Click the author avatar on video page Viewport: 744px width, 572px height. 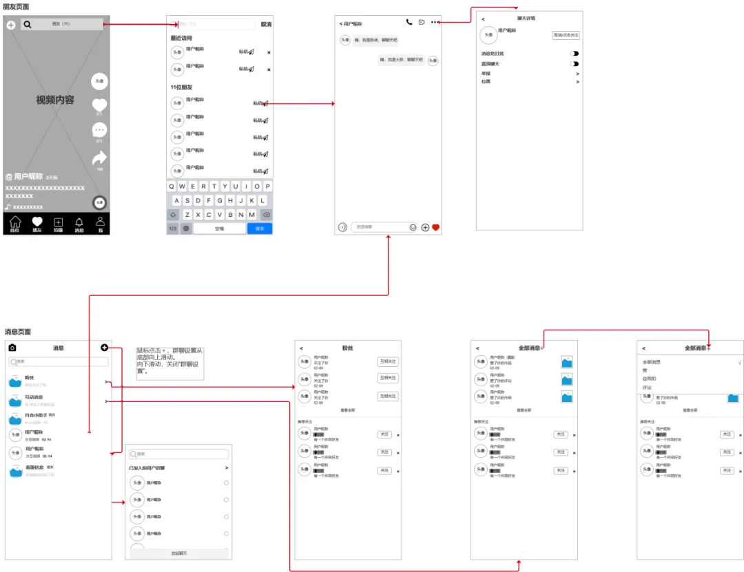(99, 81)
